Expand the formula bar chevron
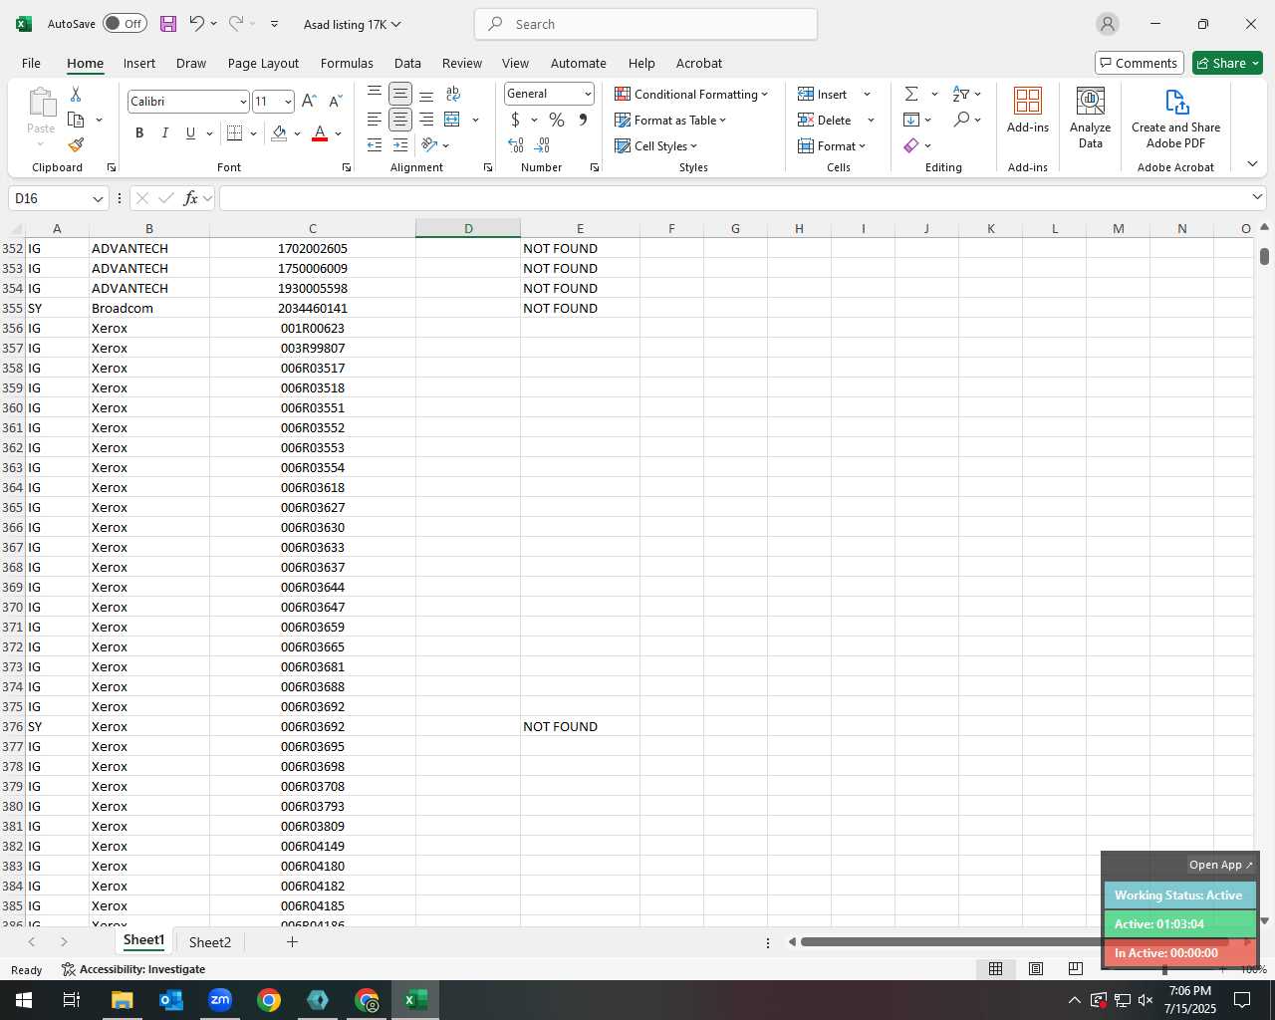1275x1020 pixels. 1257,197
